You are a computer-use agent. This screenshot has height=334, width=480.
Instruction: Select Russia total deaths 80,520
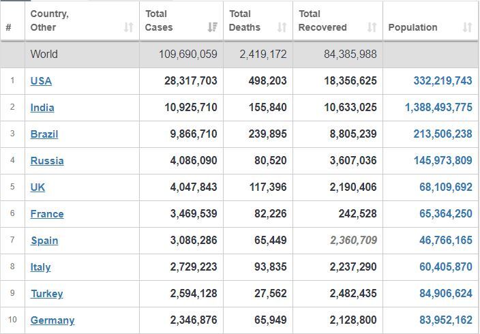click(x=271, y=161)
